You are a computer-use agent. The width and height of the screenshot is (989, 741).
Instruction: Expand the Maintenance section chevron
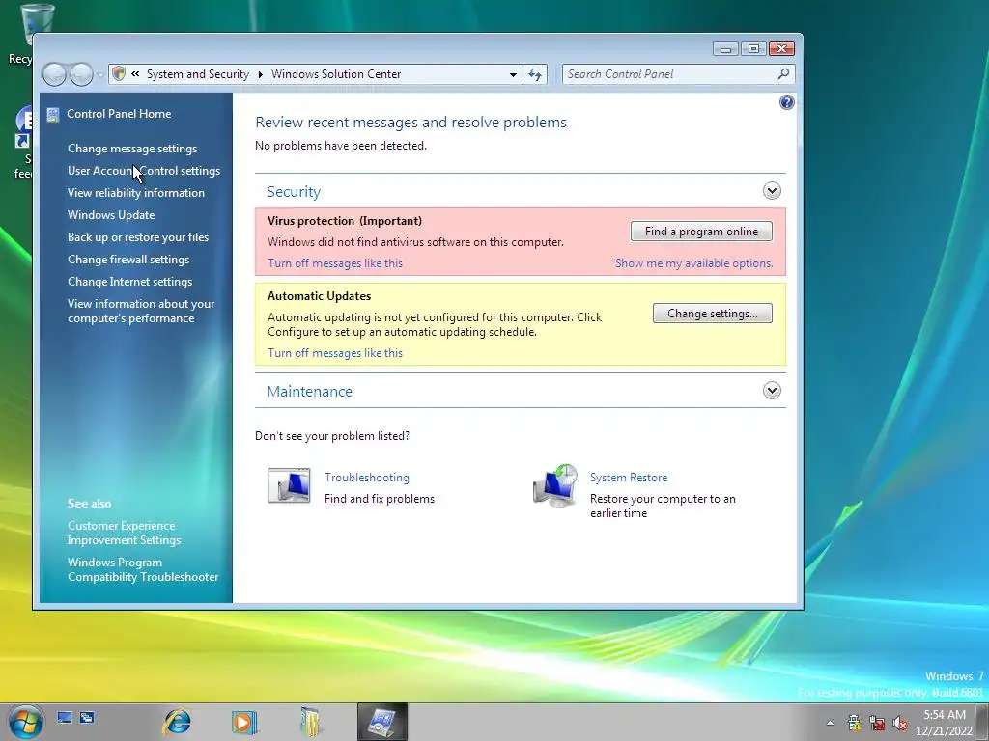point(772,391)
